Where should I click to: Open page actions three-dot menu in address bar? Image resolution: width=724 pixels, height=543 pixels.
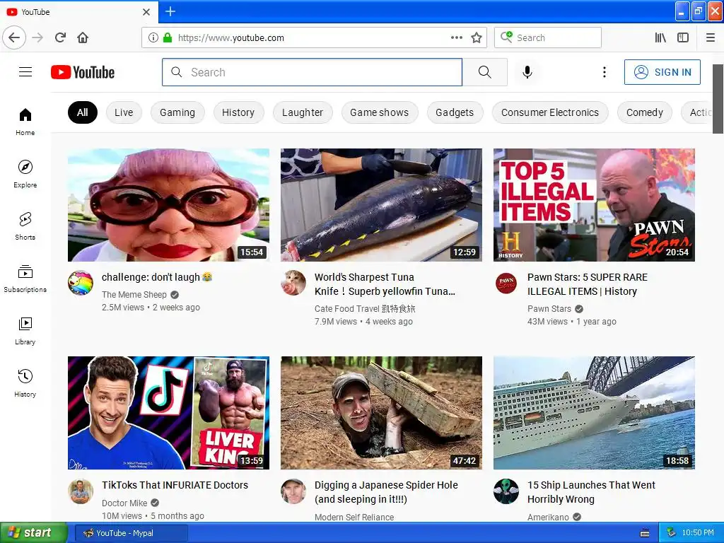(457, 37)
